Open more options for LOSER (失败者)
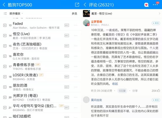Image resolution: width=162 pixels, height=118 pixels. click(76, 77)
